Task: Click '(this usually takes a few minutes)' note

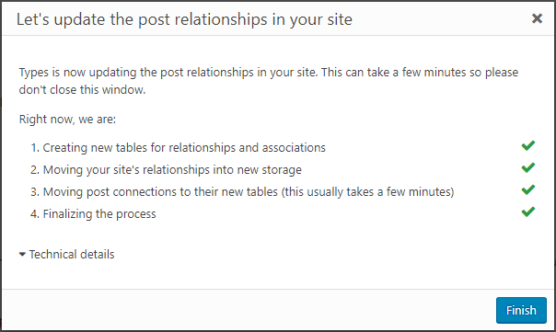Action: click(x=367, y=192)
